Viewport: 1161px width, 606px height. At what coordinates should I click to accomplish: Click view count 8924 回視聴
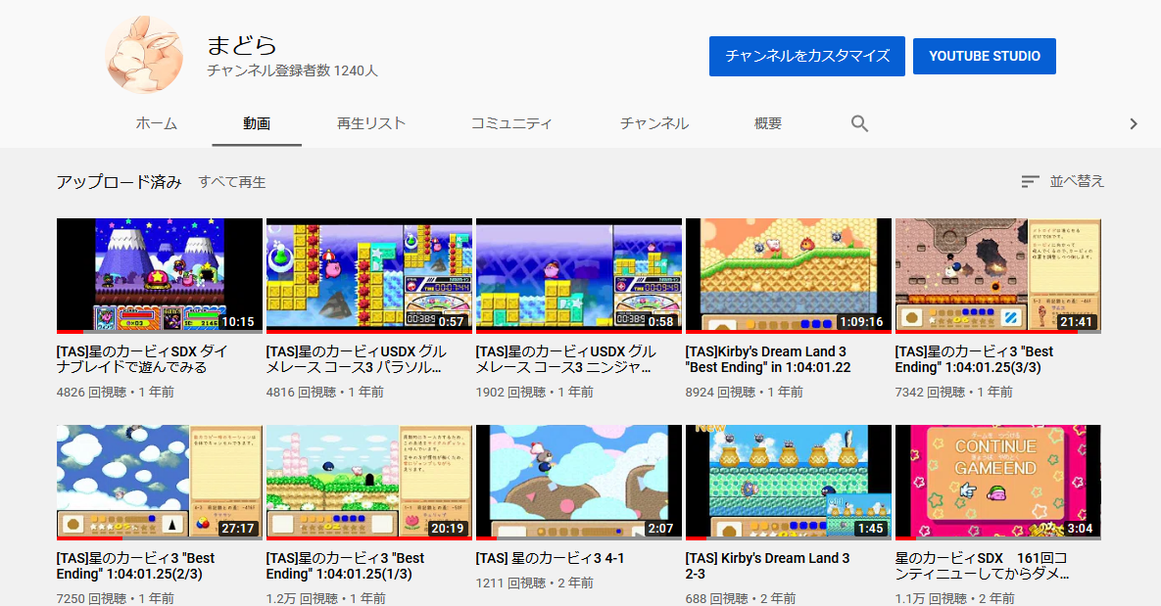pyautogui.click(x=720, y=393)
